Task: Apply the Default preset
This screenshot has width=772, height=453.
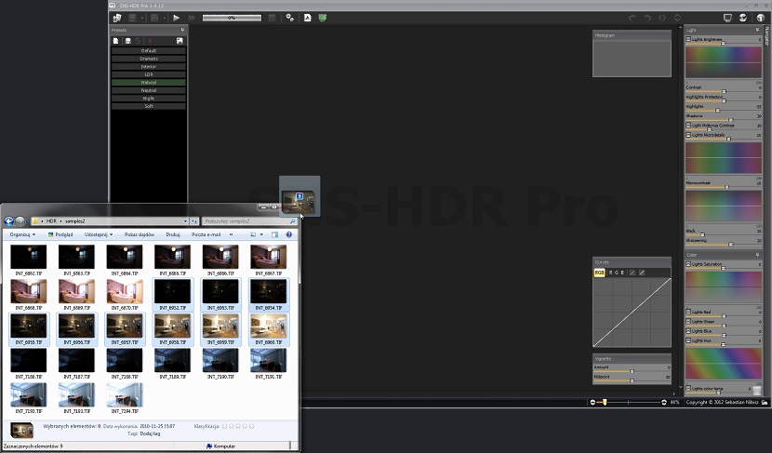Action: tap(149, 51)
